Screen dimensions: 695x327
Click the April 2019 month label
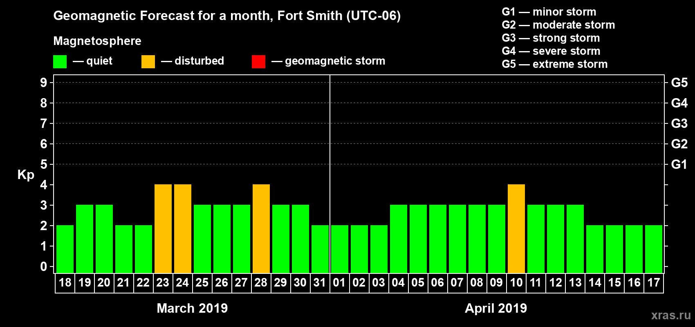click(x=496, y=308)
